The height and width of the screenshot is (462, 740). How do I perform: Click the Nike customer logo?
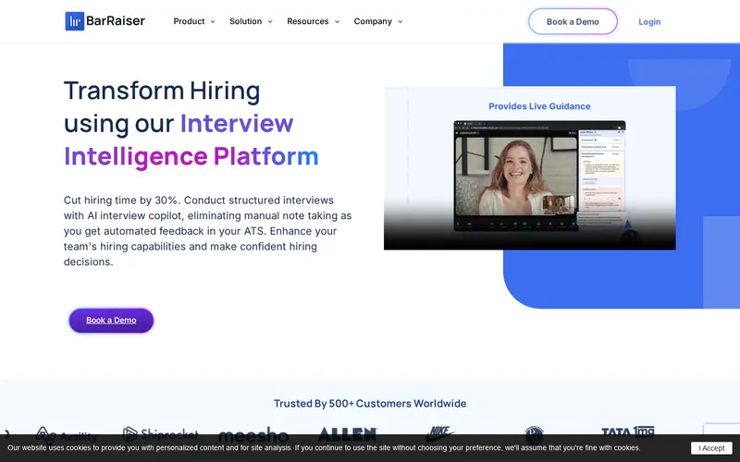point(440,433)
